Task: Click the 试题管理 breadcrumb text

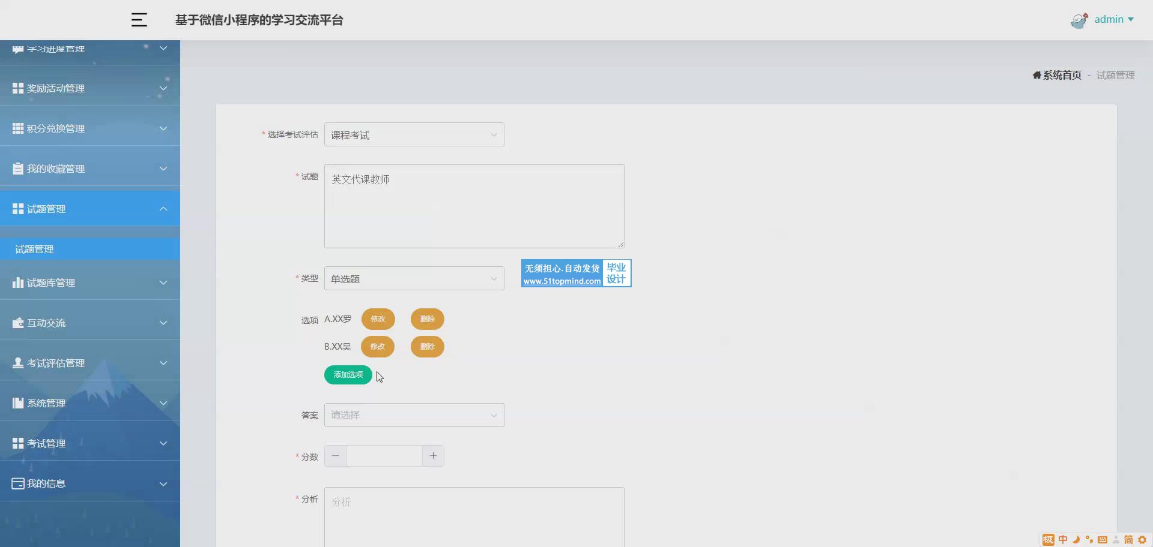Action: point(1116,75)
